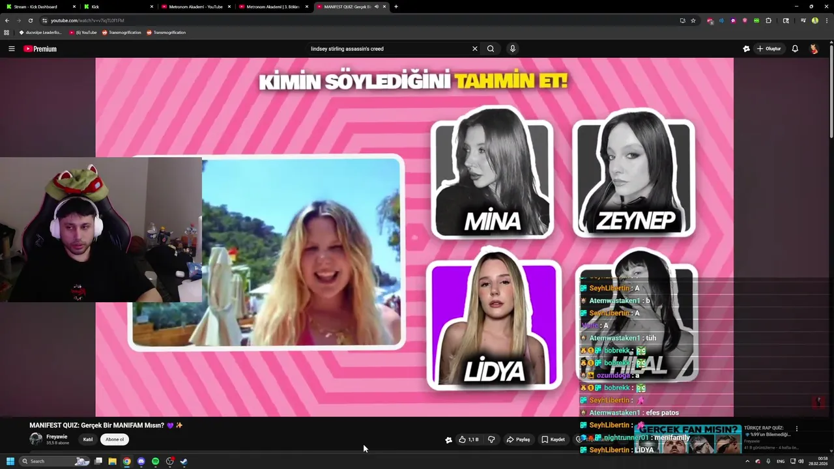Install app icon in address bar
This screenshot has width=834, height=469.
[x=682, y=20]
